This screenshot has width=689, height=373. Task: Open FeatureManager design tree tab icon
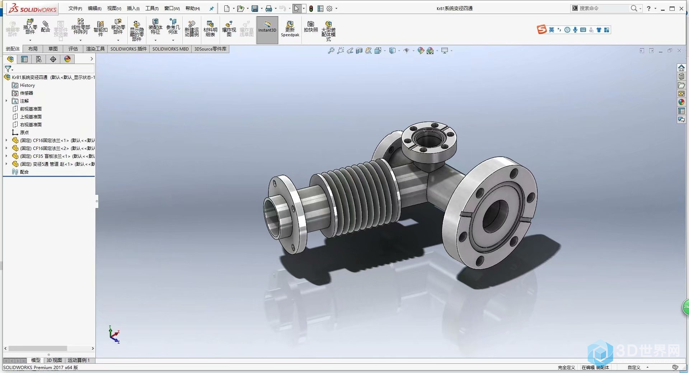point(10,59)
